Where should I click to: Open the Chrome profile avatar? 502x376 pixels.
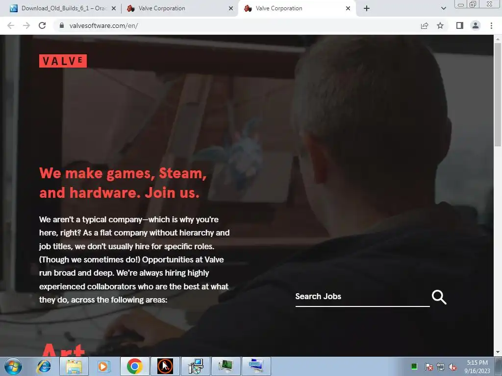pos(476,25)
